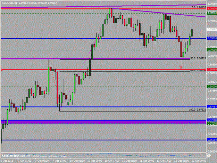217x163 pixels.
Task: Click the 0.98840 price scale value
Action: point(212,56)
